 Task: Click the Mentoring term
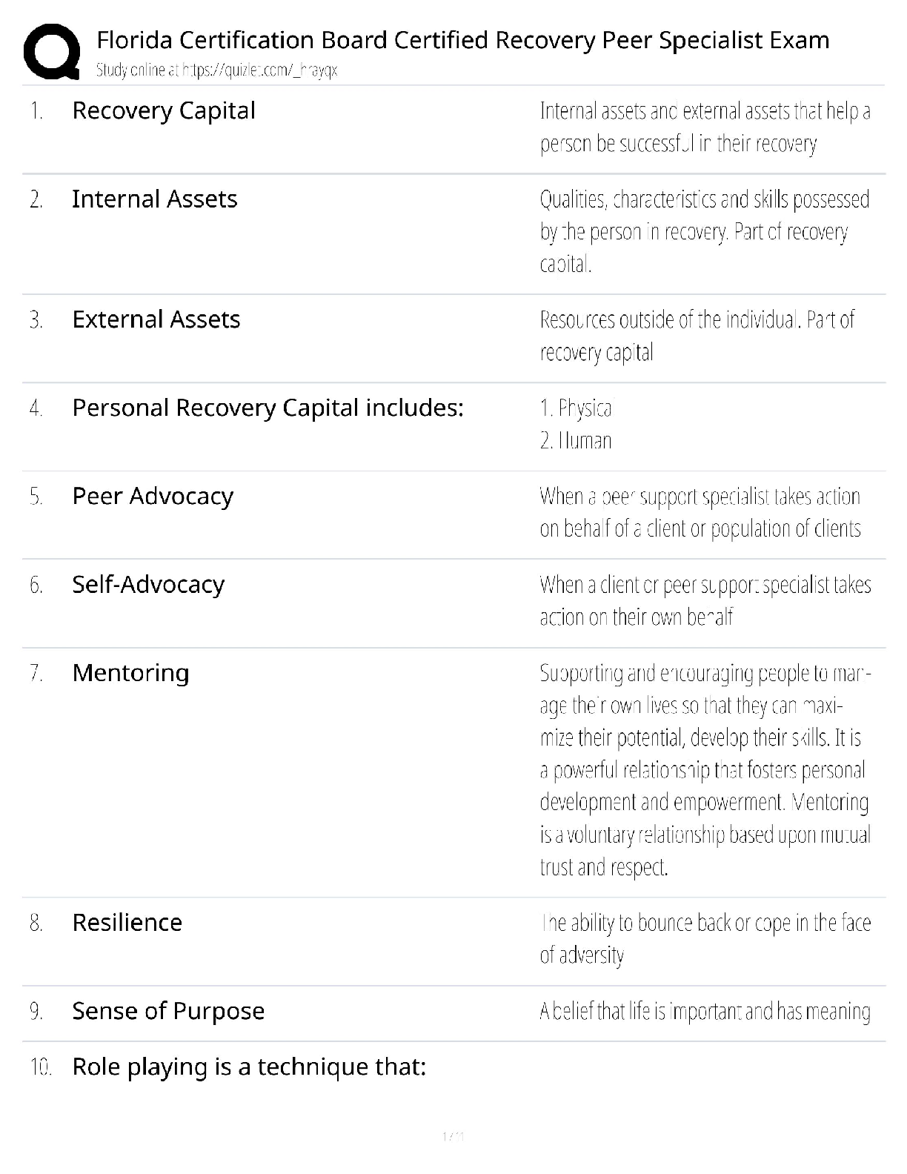[x=130, y=673]
